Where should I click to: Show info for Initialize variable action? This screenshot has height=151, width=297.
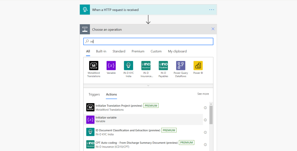205,120
